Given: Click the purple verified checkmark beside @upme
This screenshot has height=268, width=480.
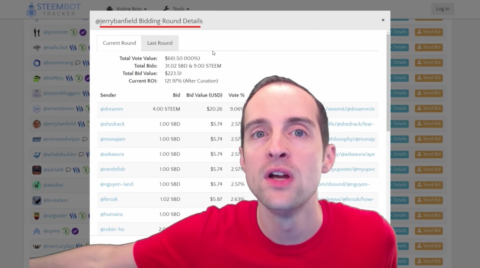Looking at the screenshot, I should 75,231.
